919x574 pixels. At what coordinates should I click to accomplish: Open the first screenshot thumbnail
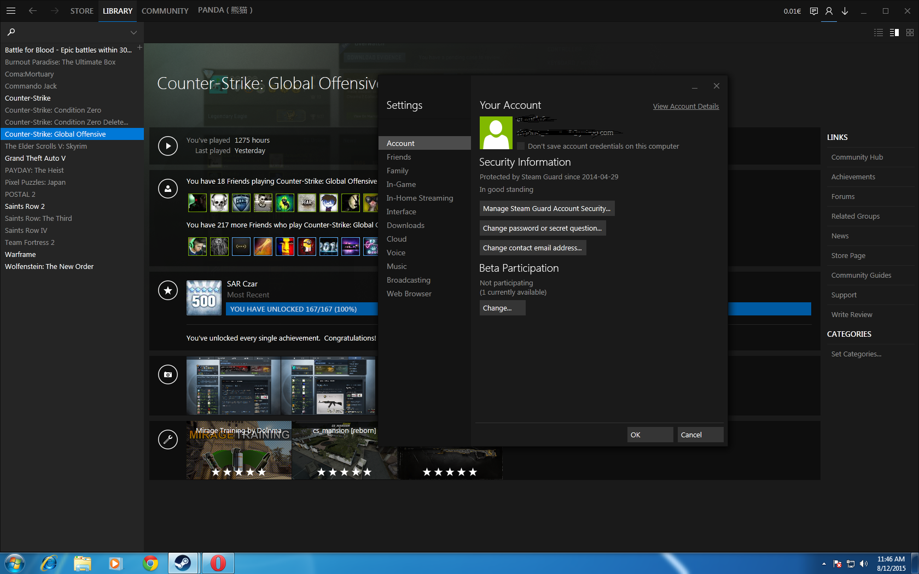(x=233, y=386)
